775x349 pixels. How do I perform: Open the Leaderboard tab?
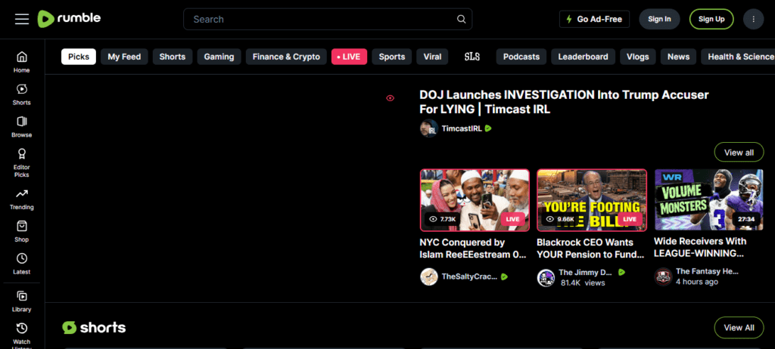(x=584, y=56)
